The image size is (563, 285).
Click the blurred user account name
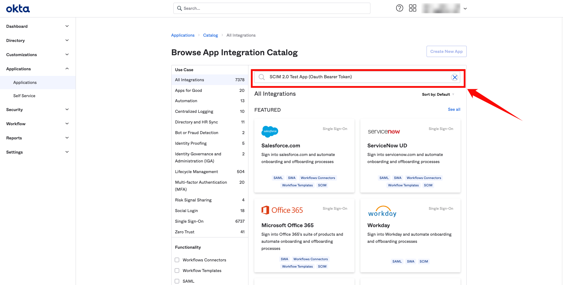pos(441,8)
